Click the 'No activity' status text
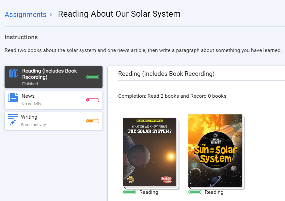 point(31,104)
